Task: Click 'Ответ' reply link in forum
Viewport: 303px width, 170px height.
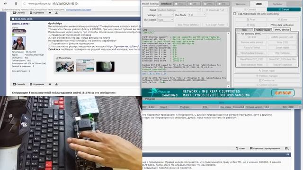Action: (x=241, y=148)
